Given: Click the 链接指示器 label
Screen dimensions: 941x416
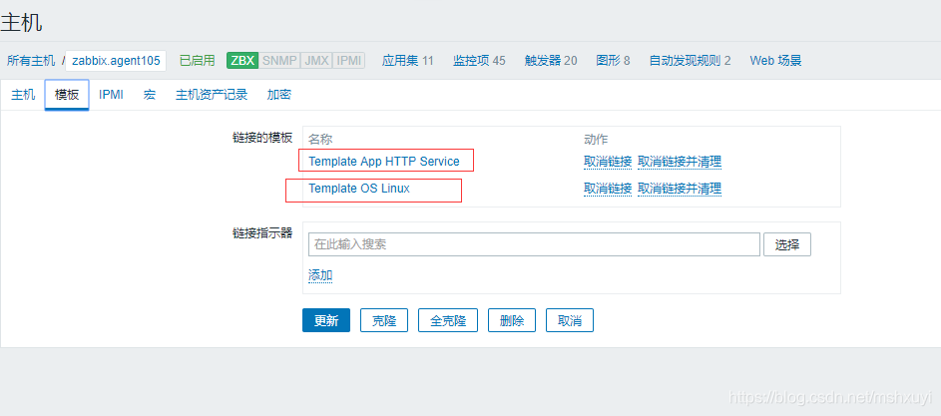Looking at the screenshot, I should pyautogui.click(x=262, y=232).
